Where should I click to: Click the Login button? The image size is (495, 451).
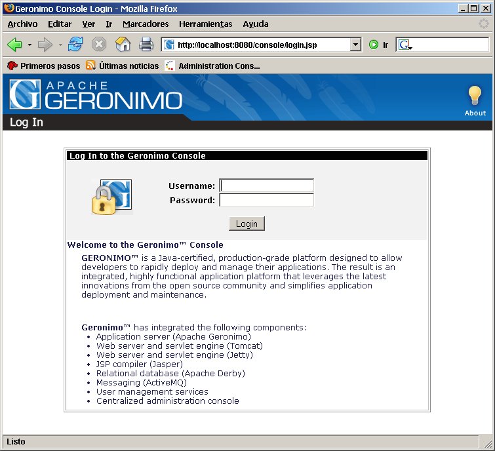coord(247,224)
